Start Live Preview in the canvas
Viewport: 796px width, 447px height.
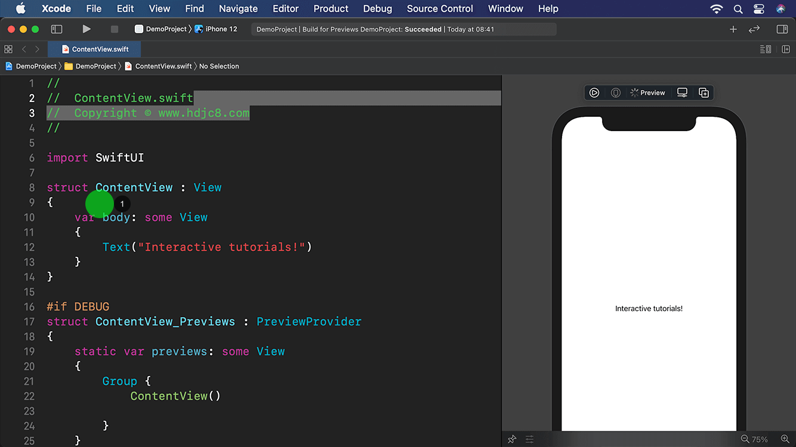pyautogui.click(x=594, y=92)
